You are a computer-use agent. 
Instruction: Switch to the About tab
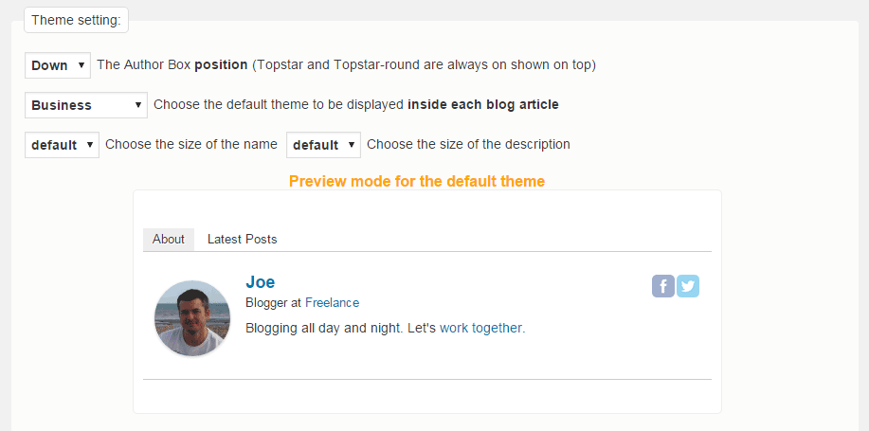click(169, 240)
